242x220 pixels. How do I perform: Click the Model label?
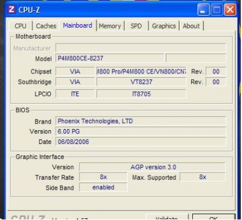click(44, 59)
